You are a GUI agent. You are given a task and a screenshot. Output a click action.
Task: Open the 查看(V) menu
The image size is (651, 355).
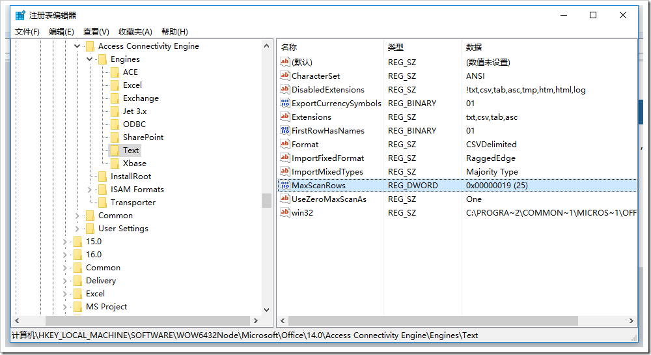pyautogui.click(x=96, y=32)
